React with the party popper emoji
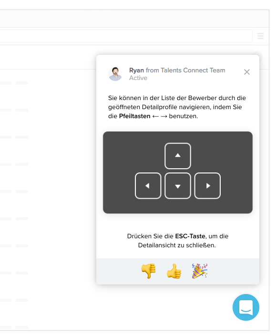The image size is (276, 335). 200,271
